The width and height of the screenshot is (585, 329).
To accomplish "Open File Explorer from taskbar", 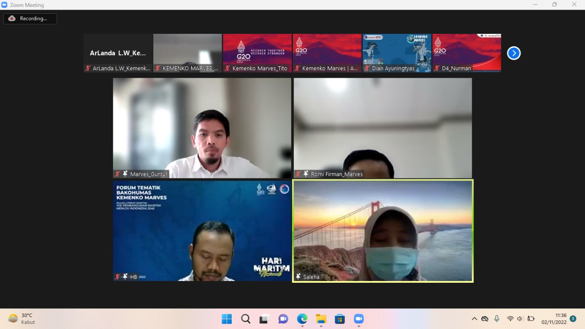I will (x=321, y=319).
